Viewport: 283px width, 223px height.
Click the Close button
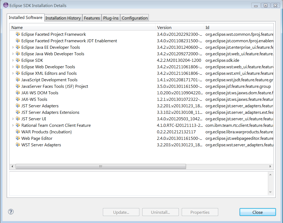click(x=258, y=212)
